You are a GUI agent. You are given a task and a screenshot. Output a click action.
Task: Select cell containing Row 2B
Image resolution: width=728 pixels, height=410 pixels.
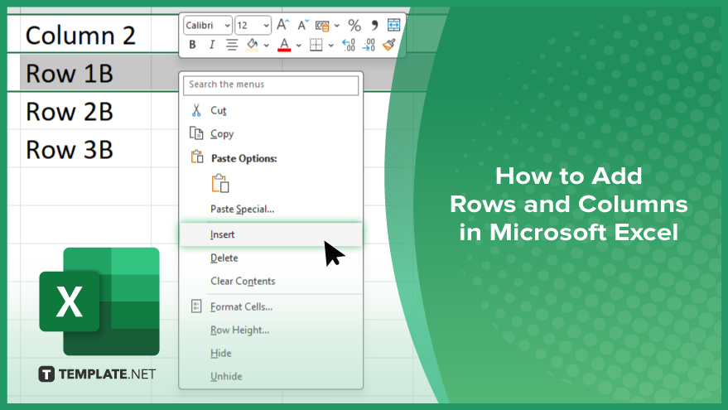[x=86, y=112]
